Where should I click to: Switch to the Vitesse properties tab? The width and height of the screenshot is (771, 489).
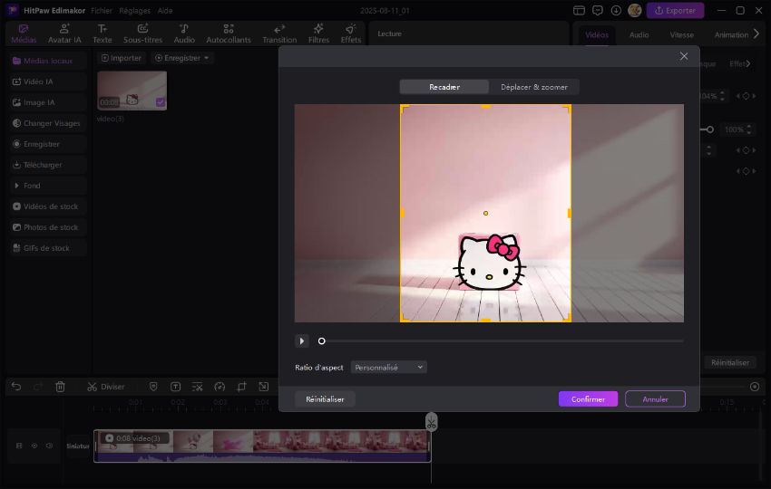(x=681, y=34)
